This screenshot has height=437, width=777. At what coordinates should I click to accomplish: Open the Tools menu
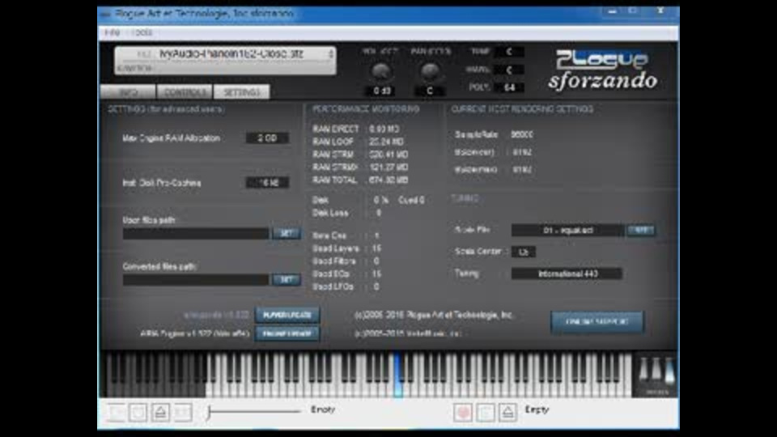point(143,32)
